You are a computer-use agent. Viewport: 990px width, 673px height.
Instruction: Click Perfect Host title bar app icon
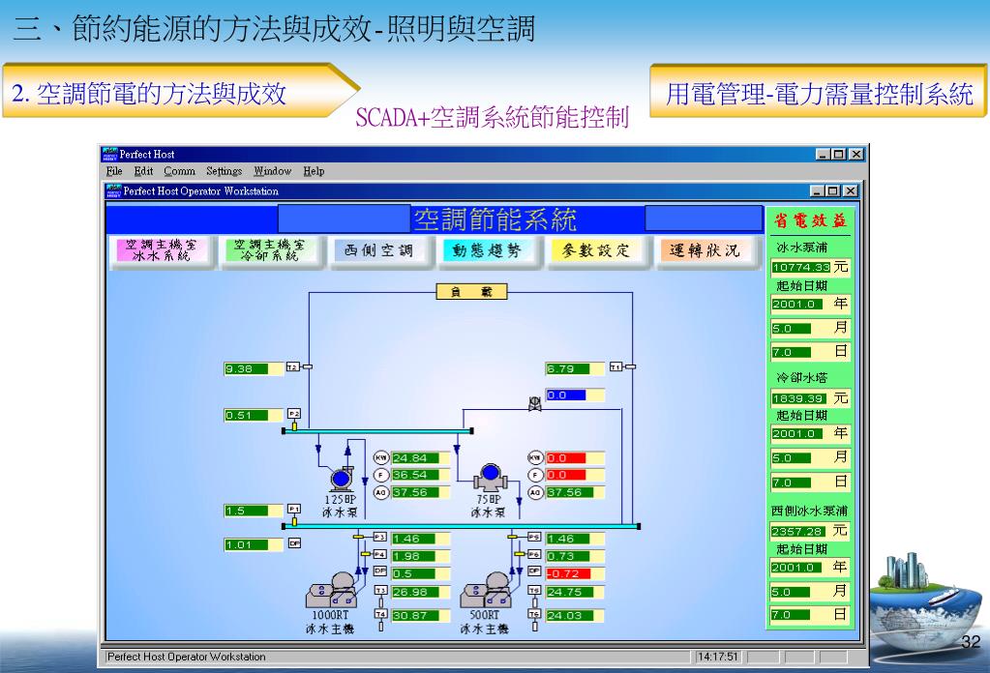tap(110, 154)
